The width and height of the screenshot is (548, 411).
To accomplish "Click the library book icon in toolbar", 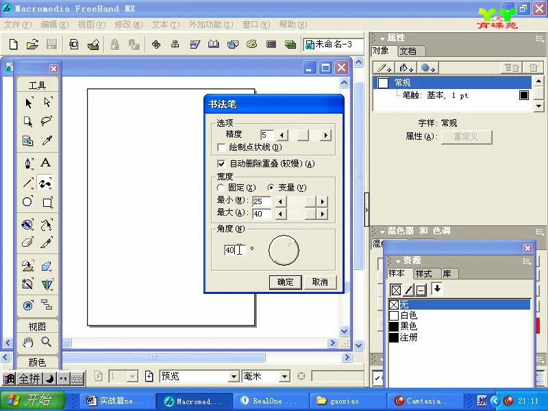I will [213, 44].
